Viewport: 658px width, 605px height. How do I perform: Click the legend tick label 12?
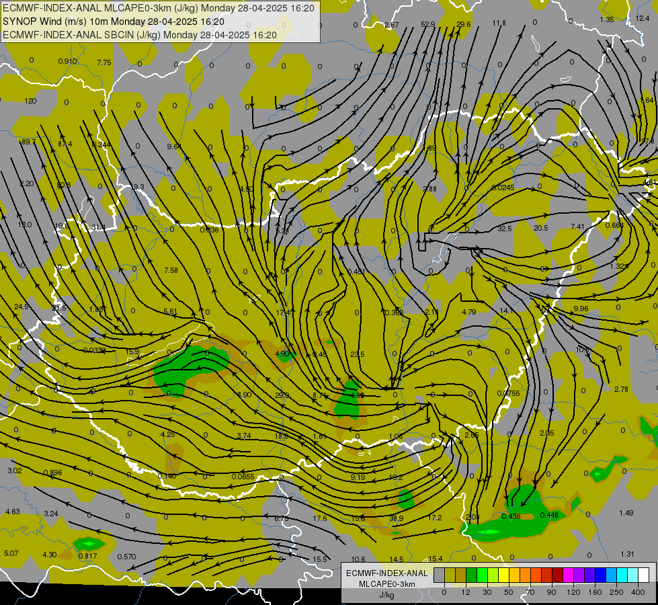point(465,592)
